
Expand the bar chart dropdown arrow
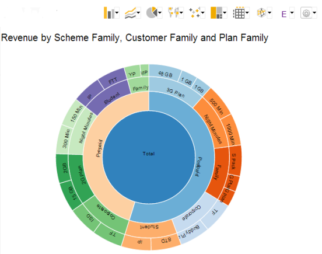(x=117, y=13)
